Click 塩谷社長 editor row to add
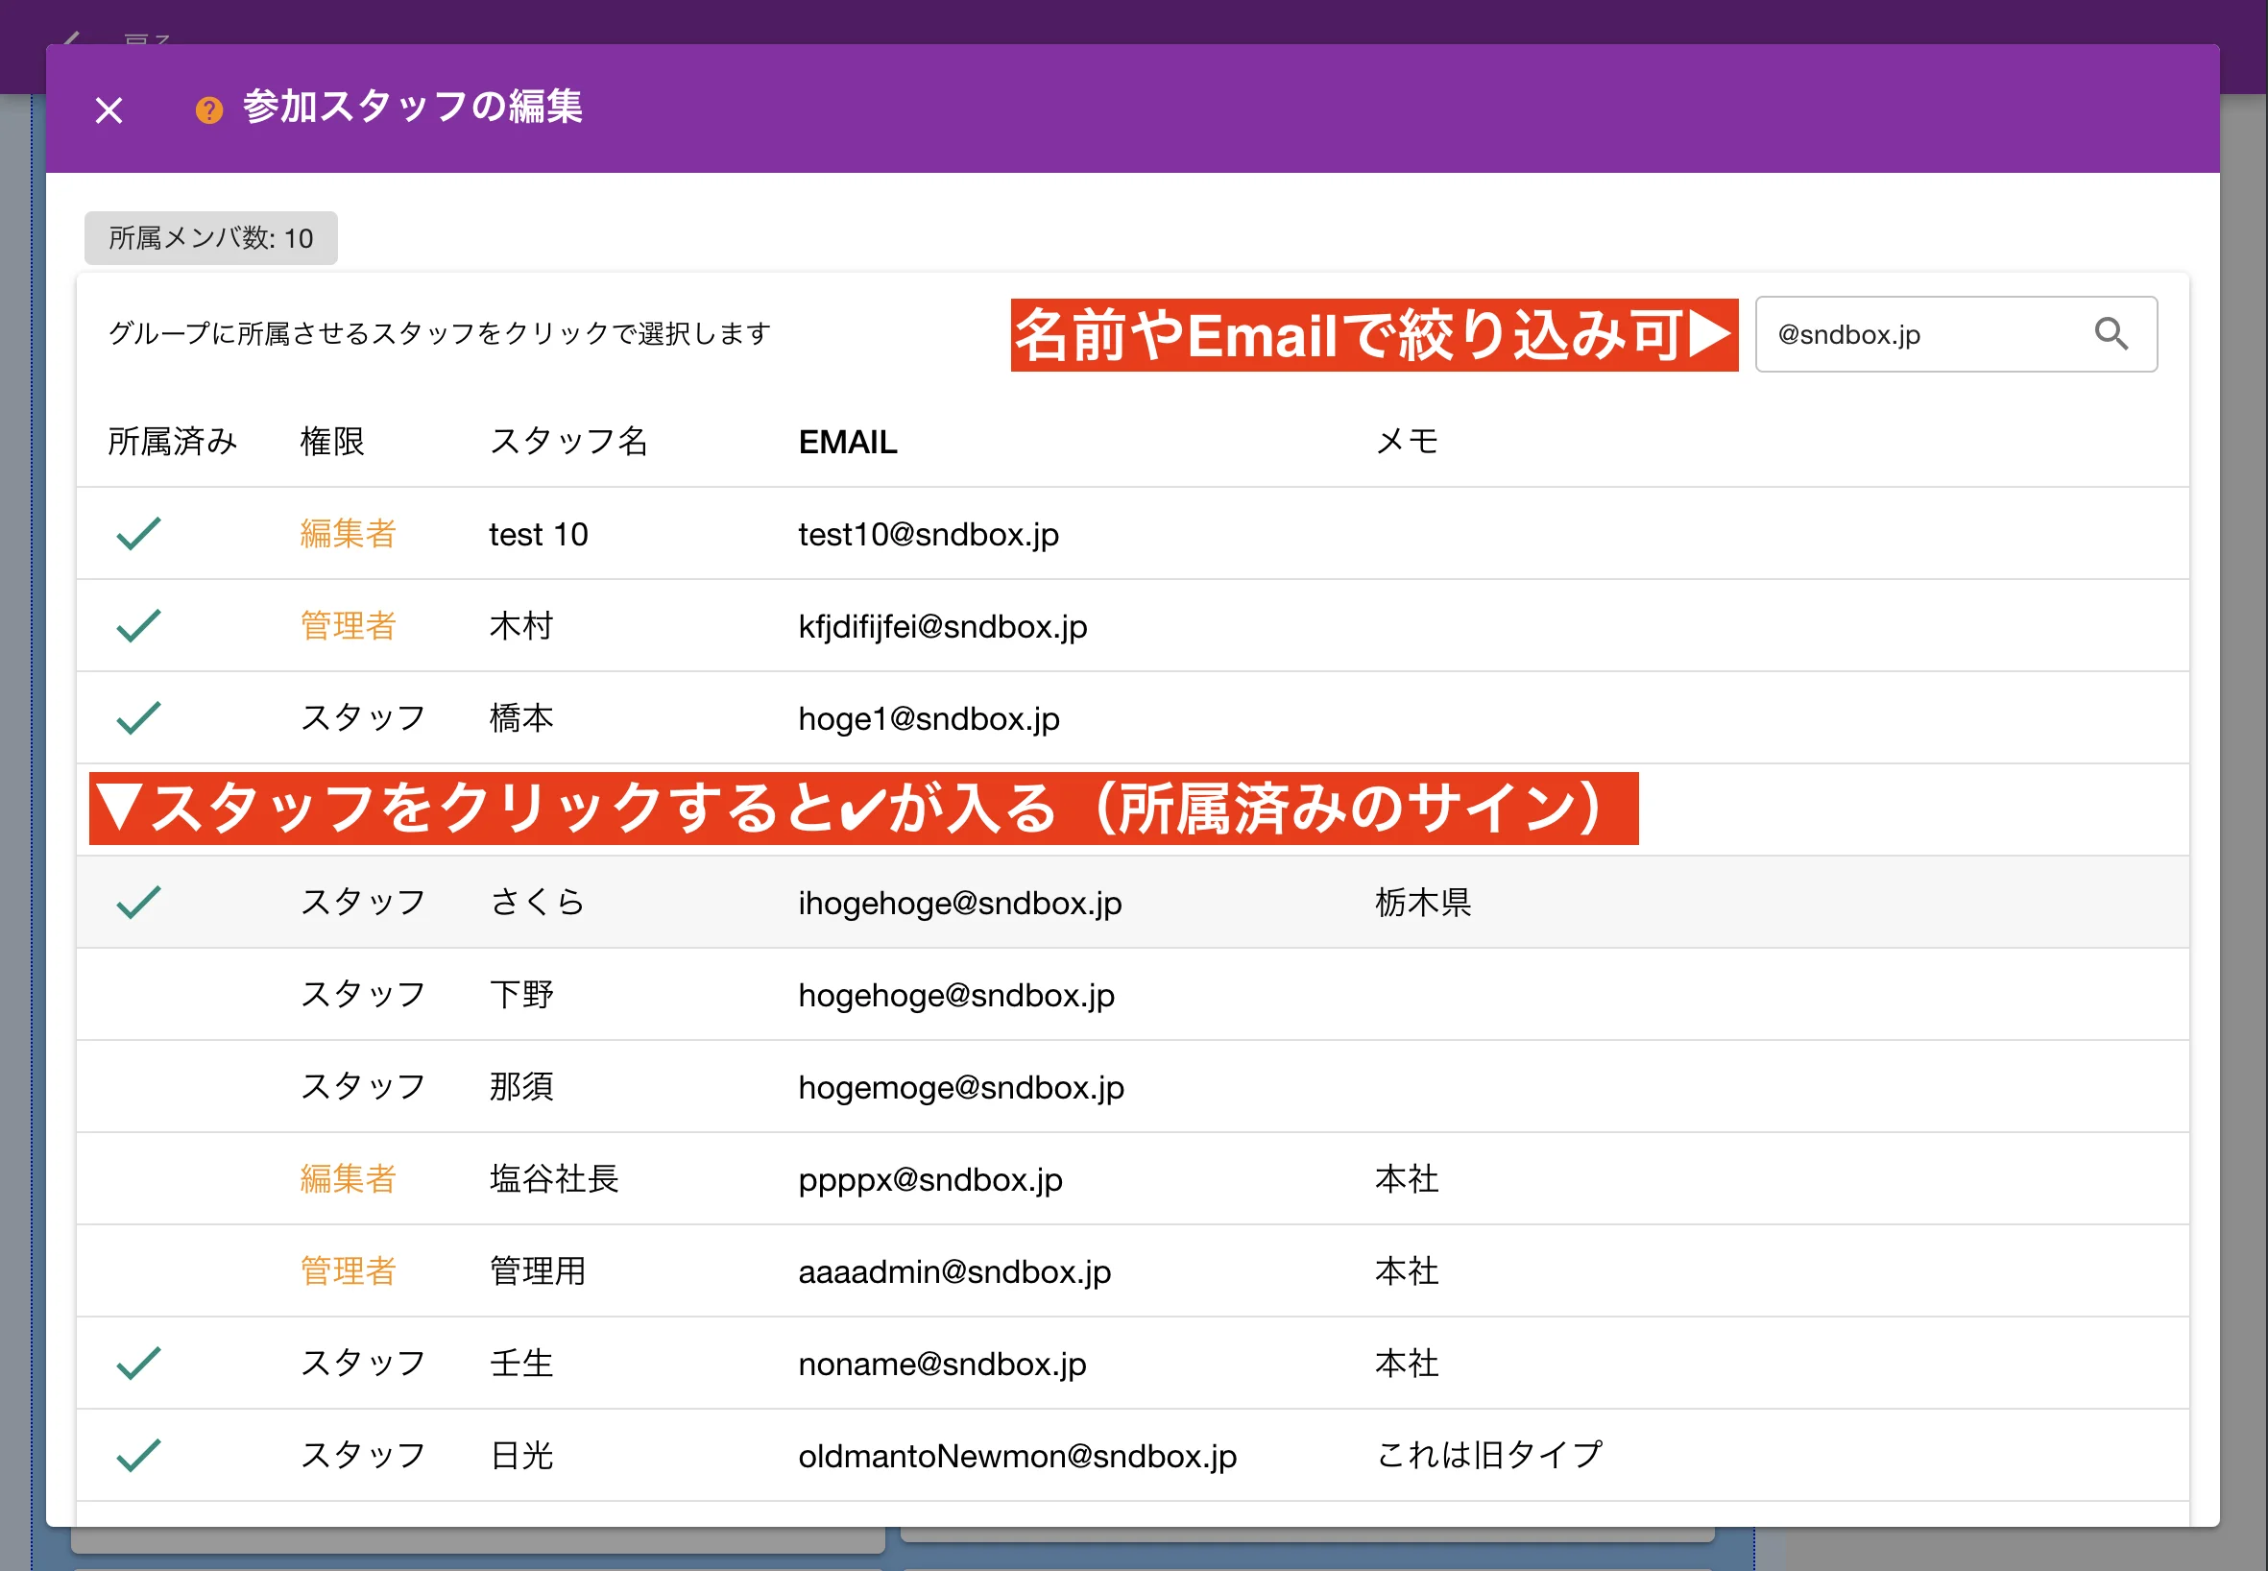Viewport: 2268px width, 1571px height. pos(553,1179)
